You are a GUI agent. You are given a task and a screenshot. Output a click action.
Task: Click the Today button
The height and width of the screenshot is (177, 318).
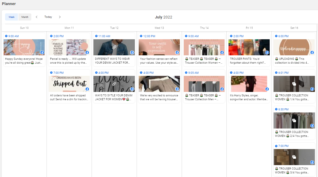click(x=48, y=17)
